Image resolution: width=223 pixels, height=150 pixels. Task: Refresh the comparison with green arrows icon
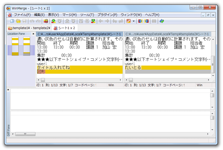click(x=162, y=21)
